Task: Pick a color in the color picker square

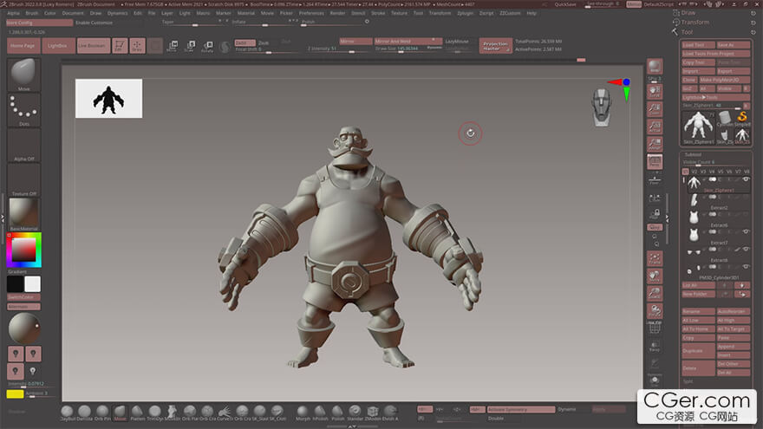Action: pyautogui.click(x=23, y=250)
